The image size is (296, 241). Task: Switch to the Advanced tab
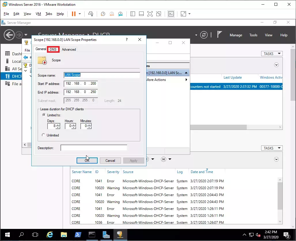[x=69, y=50]
